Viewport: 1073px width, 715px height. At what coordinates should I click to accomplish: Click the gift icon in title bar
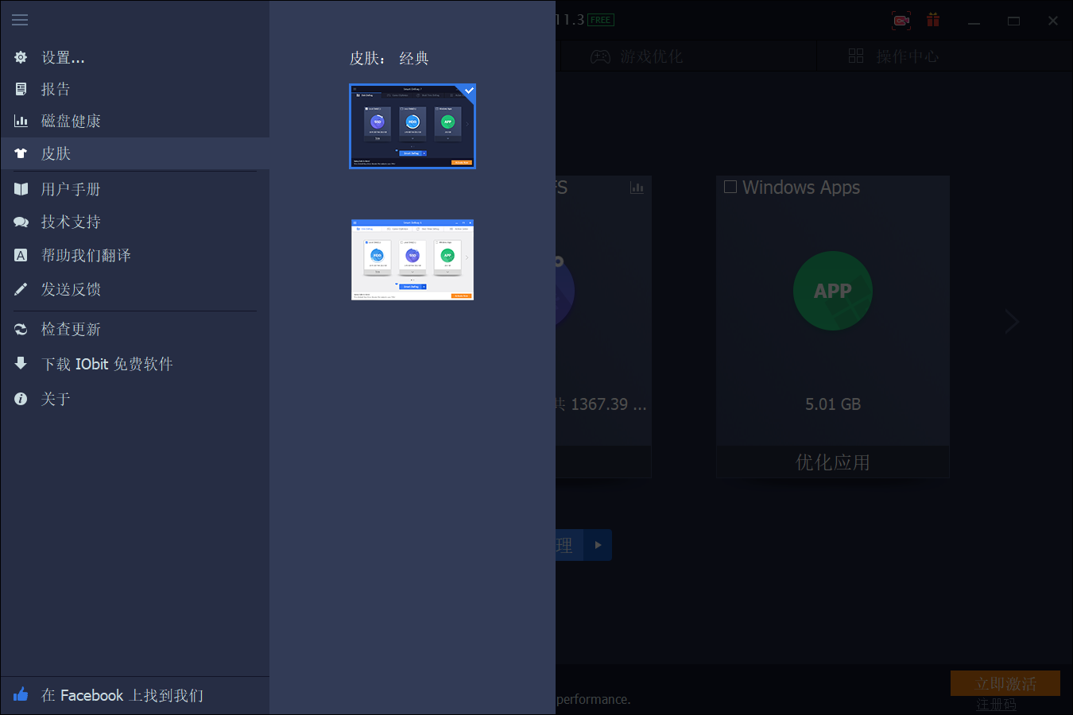coord(933,20)
